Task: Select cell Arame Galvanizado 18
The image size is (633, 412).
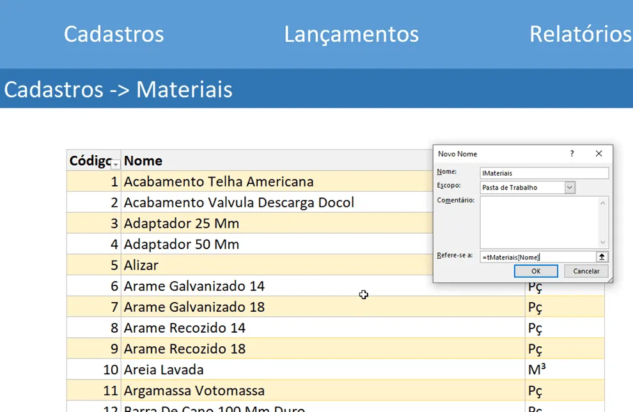Action: (x=323, y=307)
